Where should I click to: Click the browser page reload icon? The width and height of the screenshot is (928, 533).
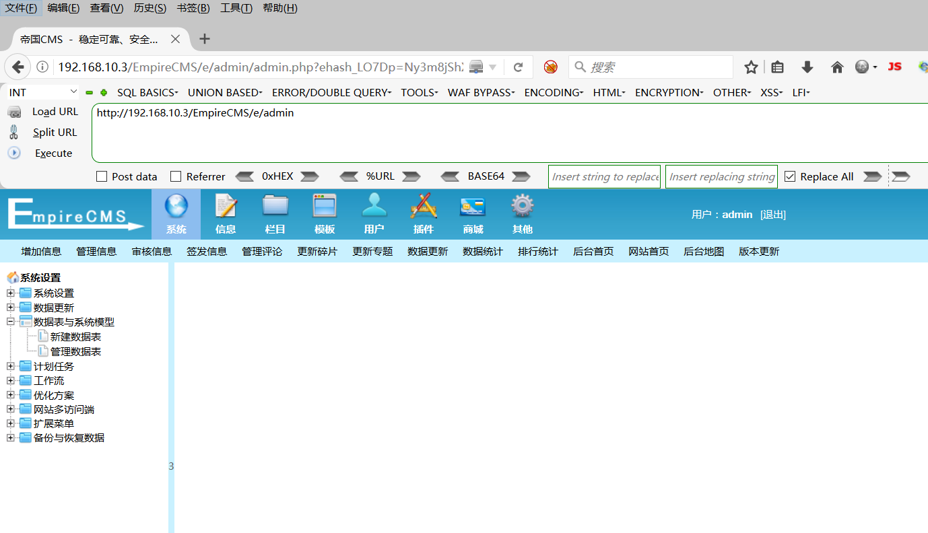(x=518, y=67)
